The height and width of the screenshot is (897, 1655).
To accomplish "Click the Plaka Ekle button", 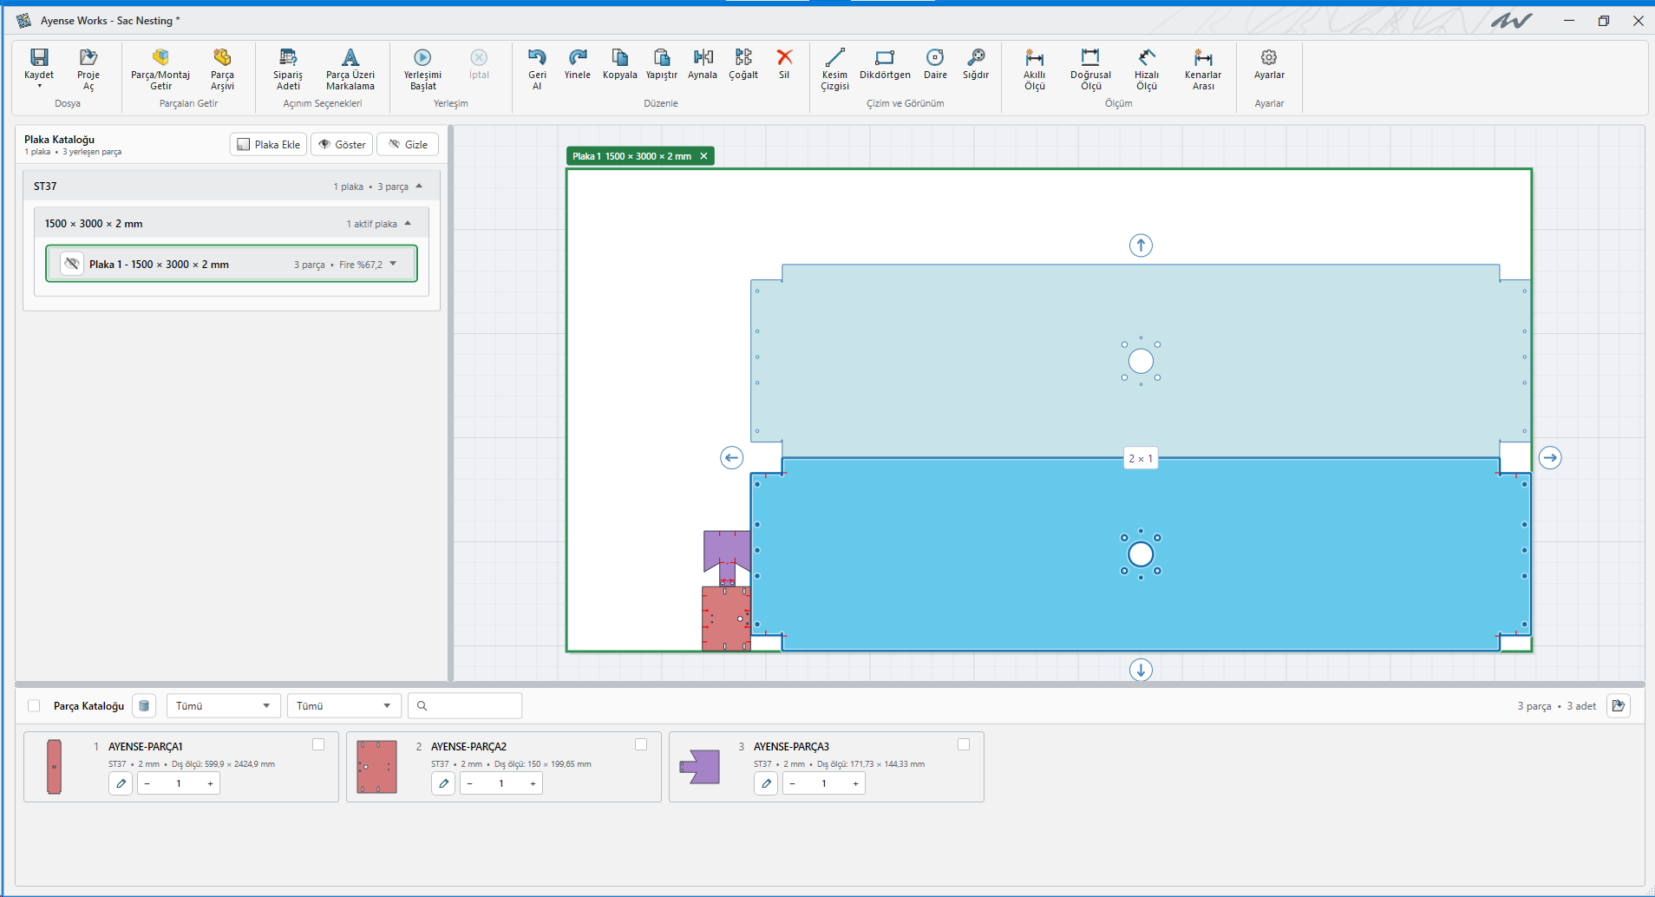I will [269, 144].
